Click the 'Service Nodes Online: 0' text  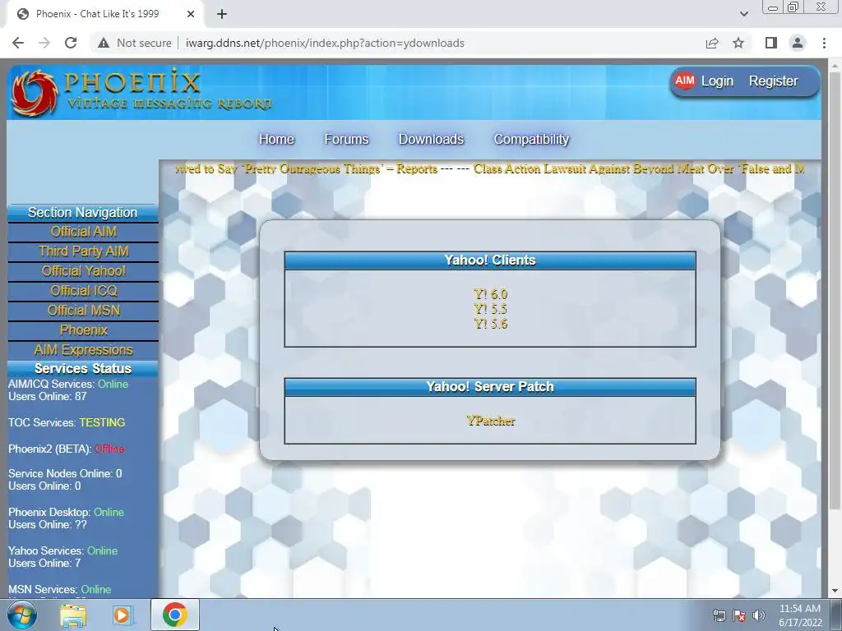pyautogui.click(x=65, y=474)
